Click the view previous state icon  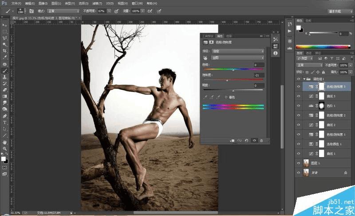click(239, 141)
